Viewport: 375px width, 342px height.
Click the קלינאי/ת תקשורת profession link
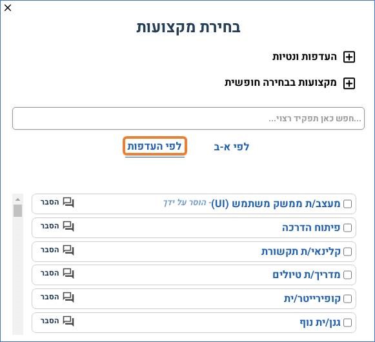[301, 252]
